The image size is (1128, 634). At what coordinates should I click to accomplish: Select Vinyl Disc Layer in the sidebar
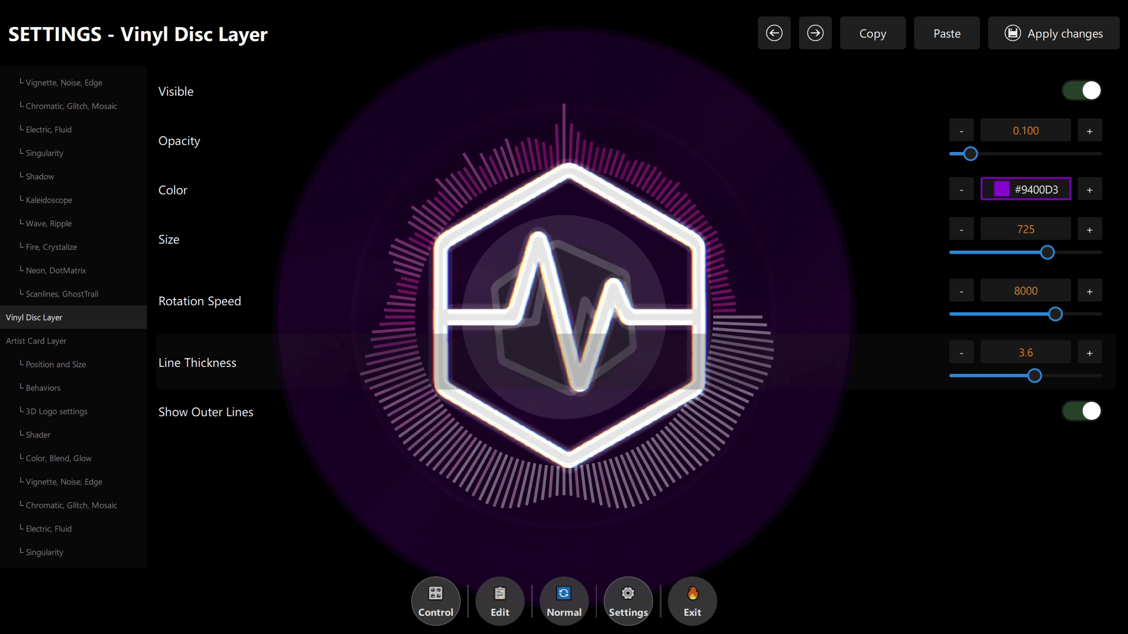[33, 317]
